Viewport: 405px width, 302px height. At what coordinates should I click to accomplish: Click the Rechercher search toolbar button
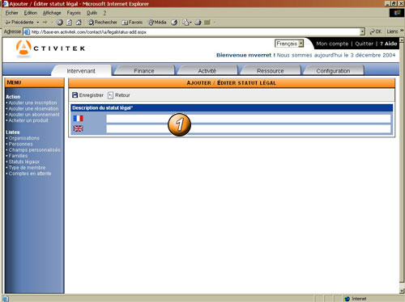[103, 23]
